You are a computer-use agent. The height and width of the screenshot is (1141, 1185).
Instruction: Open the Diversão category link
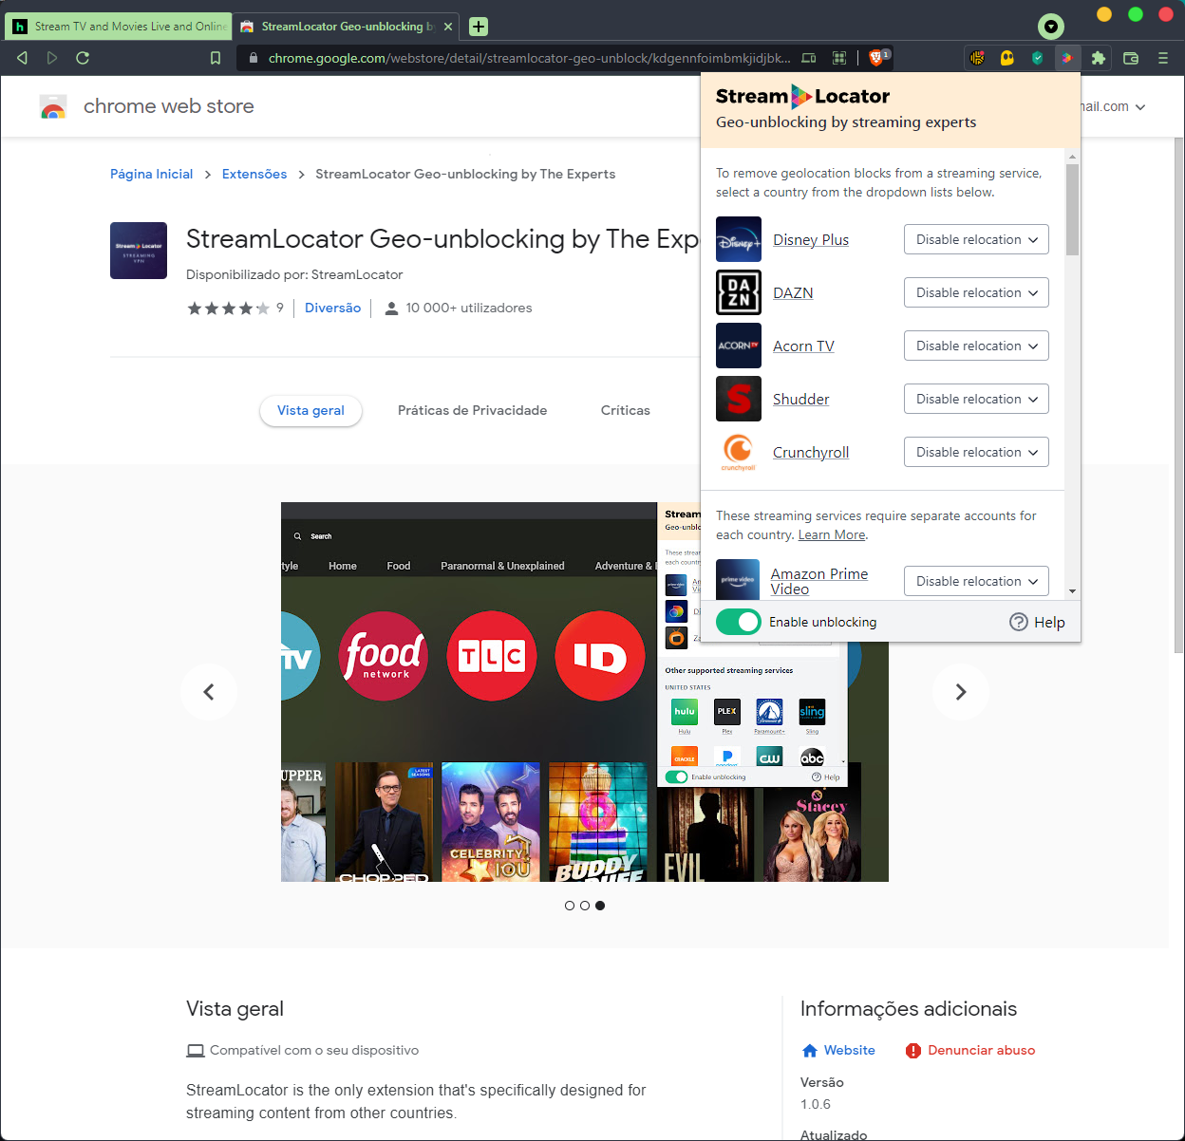coord(332,308)
